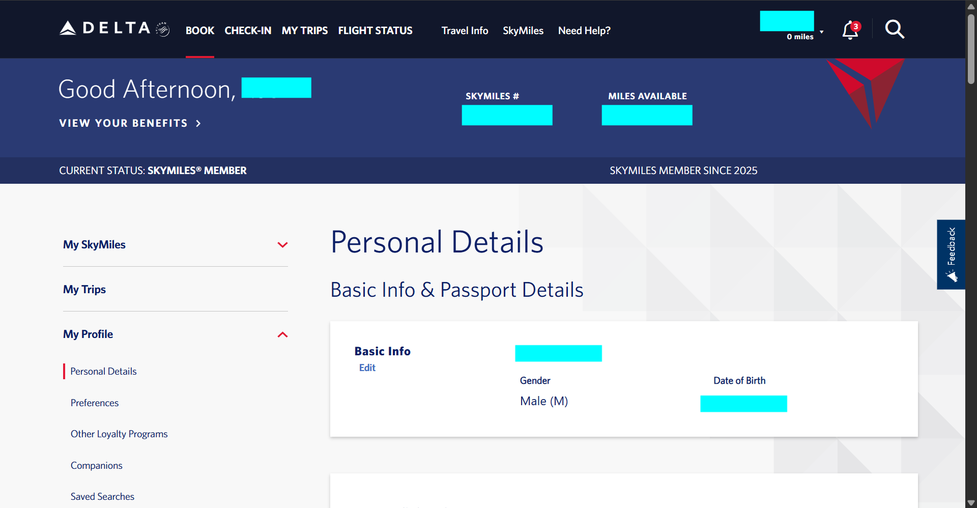View notifications via the bell icon
Image resolution: width=977 pixels, height=508 pixels.
[849, 30]
